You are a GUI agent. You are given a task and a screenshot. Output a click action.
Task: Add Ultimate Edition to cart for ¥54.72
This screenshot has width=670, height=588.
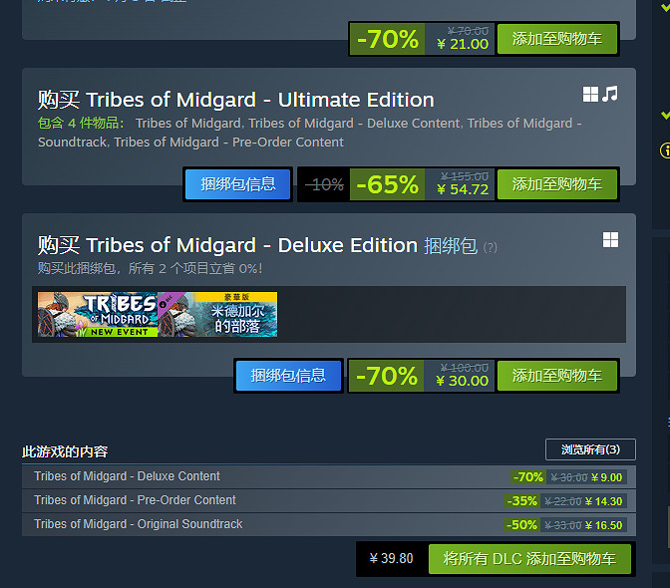click(556, 184)
